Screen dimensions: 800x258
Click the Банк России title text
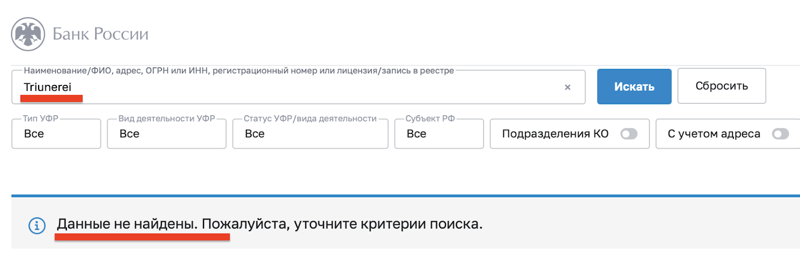coord(100,34)
